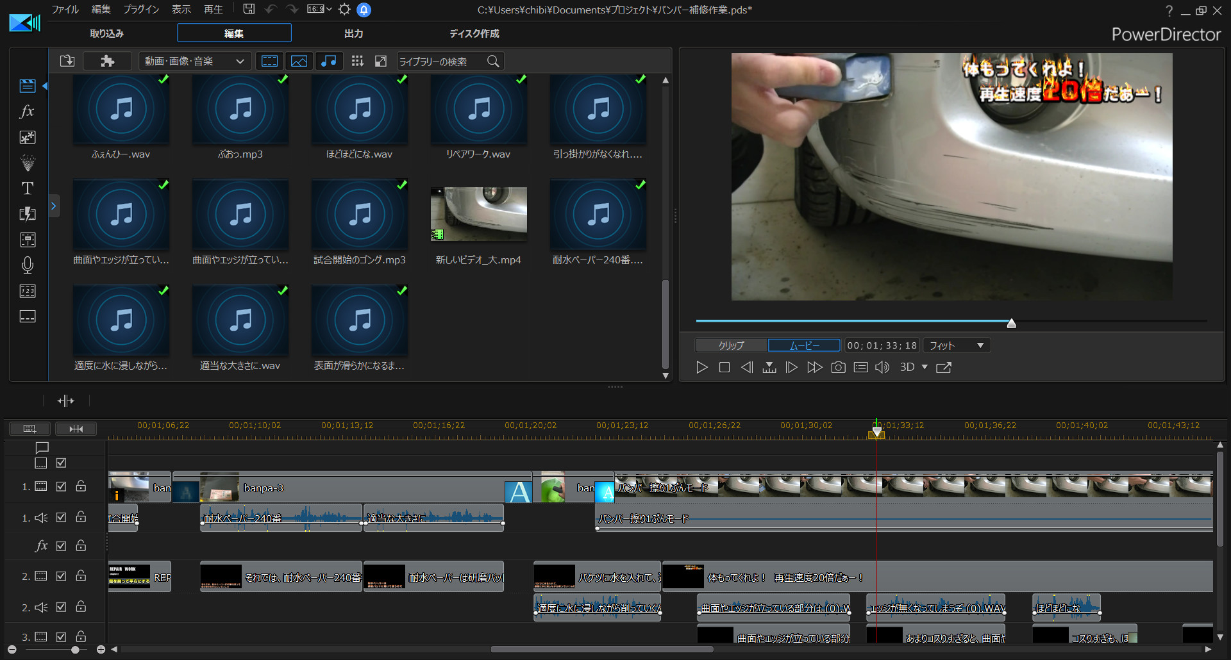Open preferences gear icon
The height and width of the screenshot is (660, 1231).
(x=344, y=9)
